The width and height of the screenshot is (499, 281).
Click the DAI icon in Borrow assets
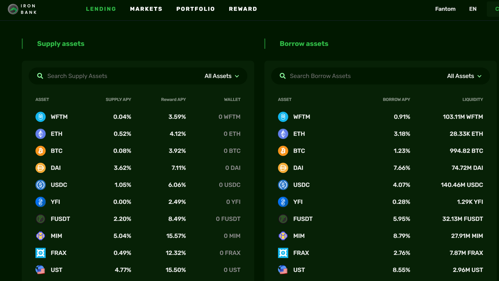tap(283, 168)
